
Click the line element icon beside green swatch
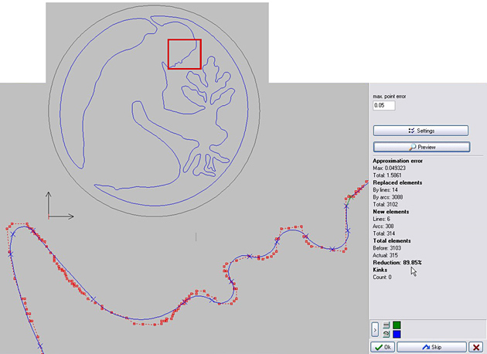click(x=386, y=325)
